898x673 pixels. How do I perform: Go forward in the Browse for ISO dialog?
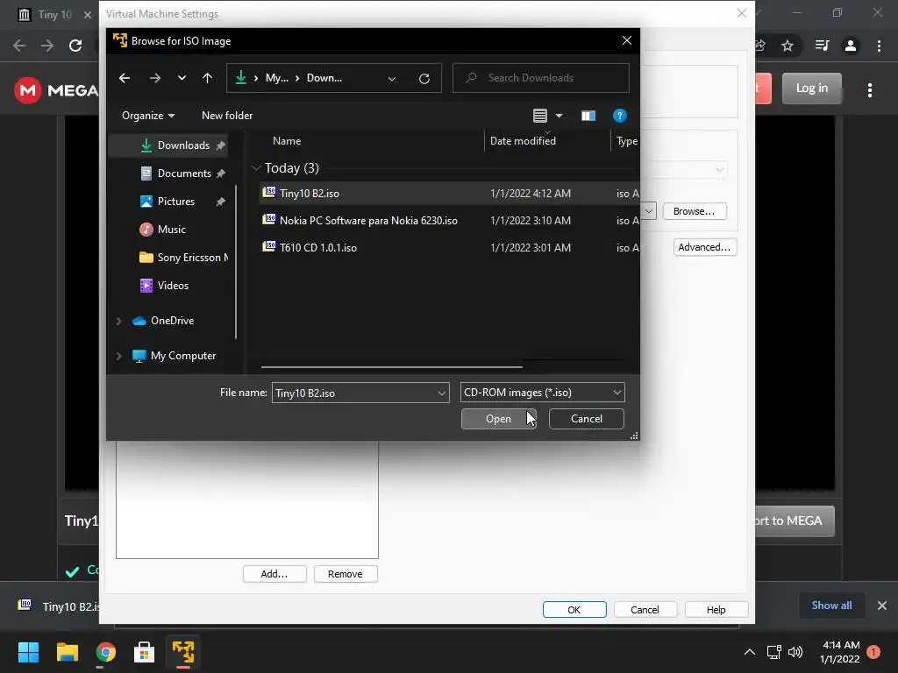pyautogui.click(x=154, y=78)
